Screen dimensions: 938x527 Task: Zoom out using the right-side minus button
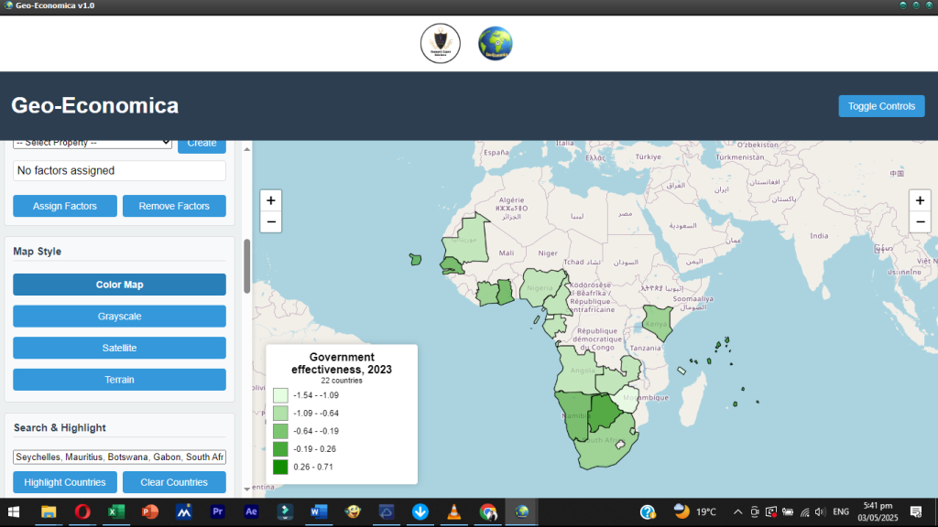pyautogui.click(x=919, y=221)
